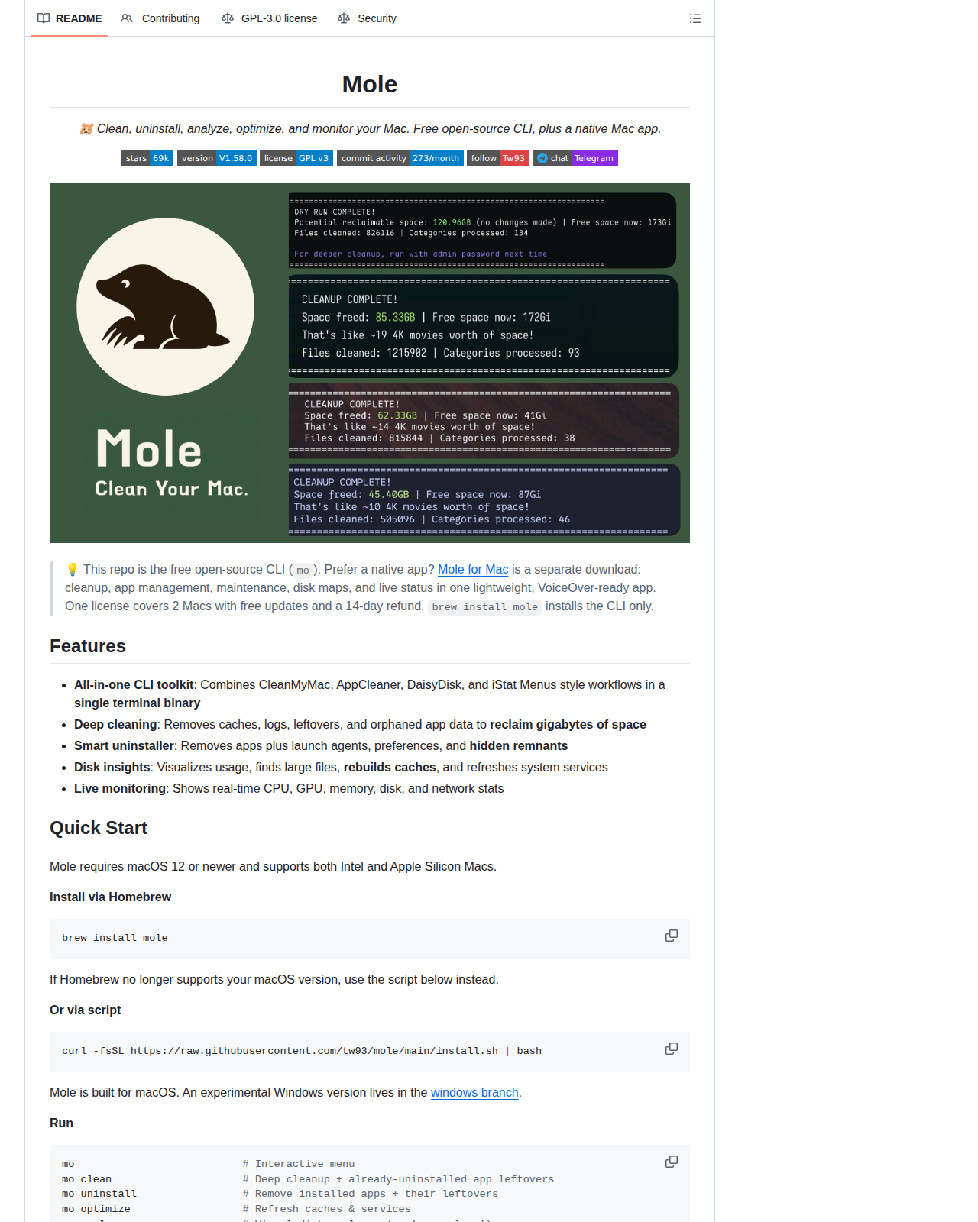
Task: Click the Quick Start section heading
Action: (99, 828)
